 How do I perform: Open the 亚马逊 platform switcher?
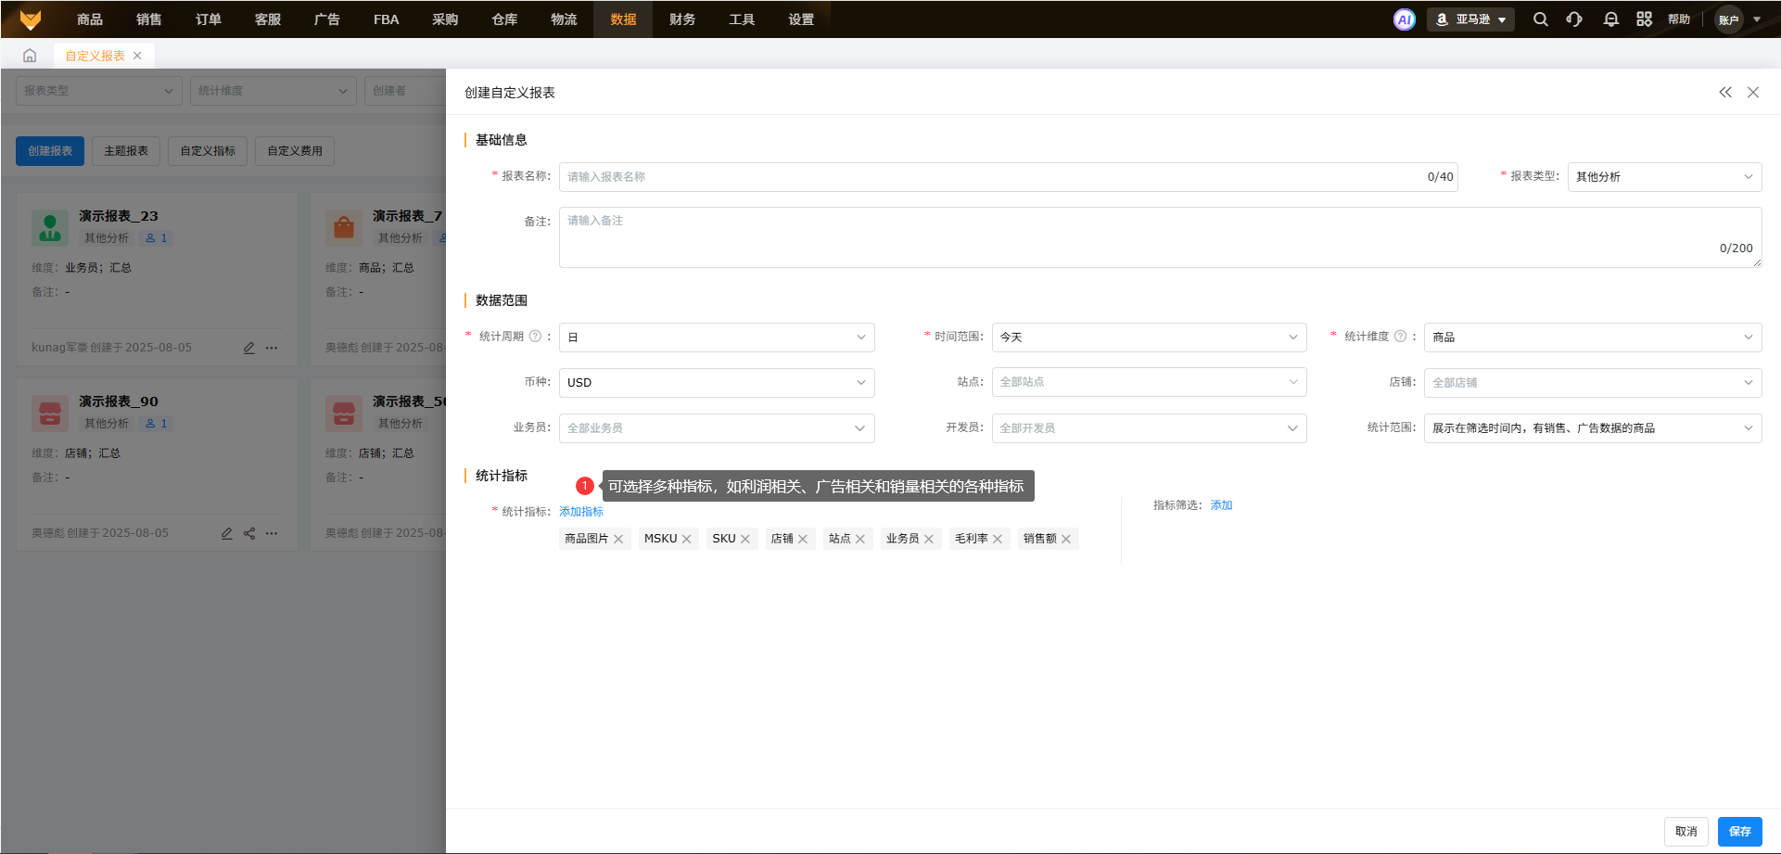point(1471,19)
